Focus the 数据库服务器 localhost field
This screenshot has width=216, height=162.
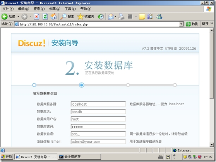(x=98, y=104)
